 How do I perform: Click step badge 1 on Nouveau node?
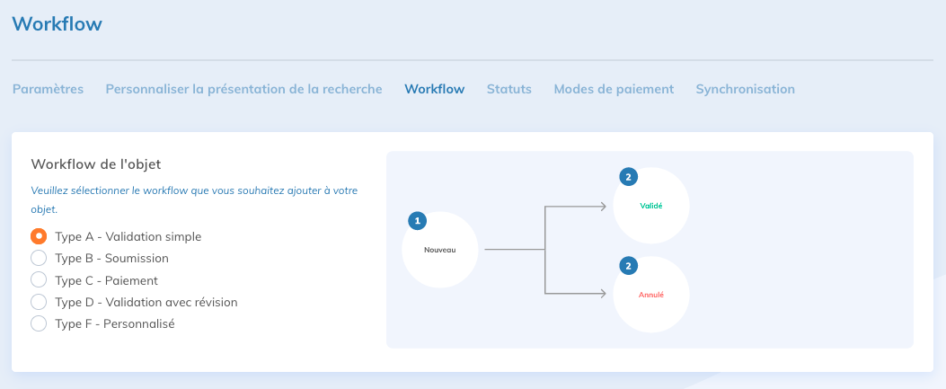point(418,221)
